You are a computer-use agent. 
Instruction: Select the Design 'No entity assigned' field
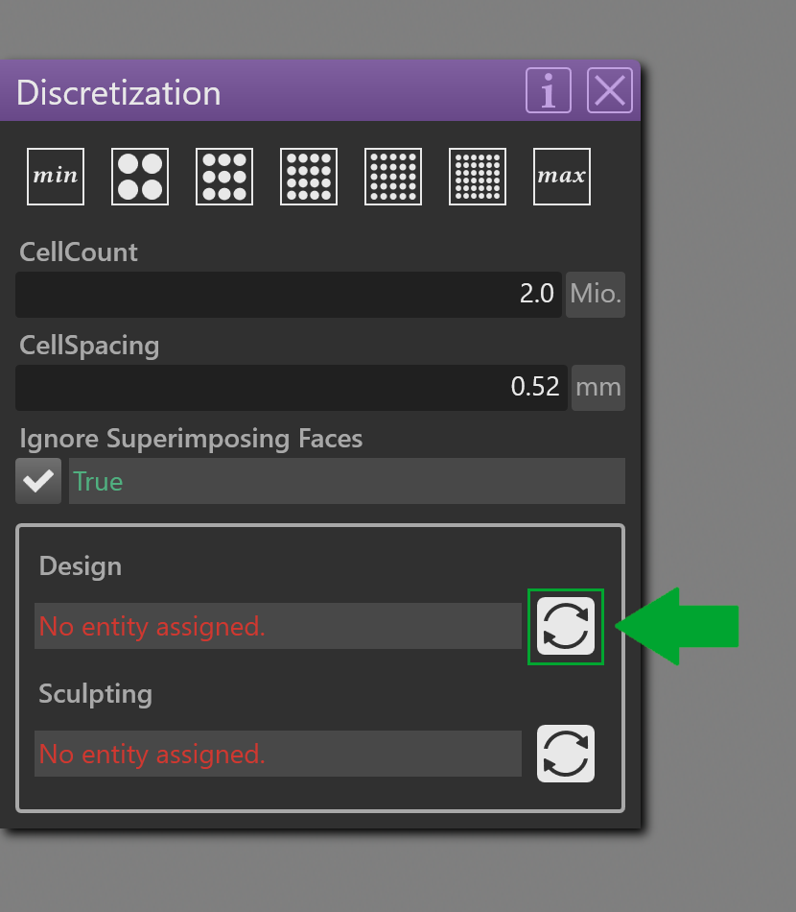[278, 626]
